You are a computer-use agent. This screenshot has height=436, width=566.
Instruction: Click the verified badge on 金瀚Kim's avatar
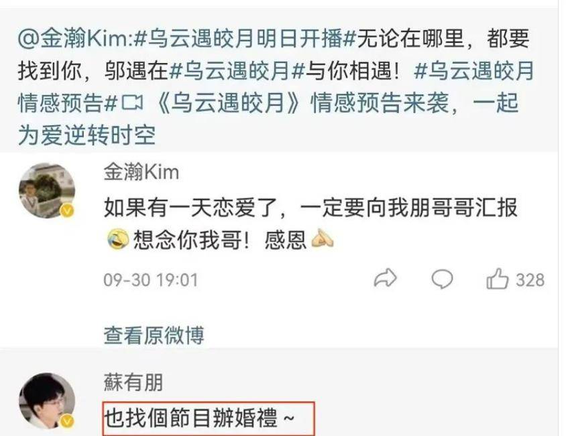click(67, 210)
